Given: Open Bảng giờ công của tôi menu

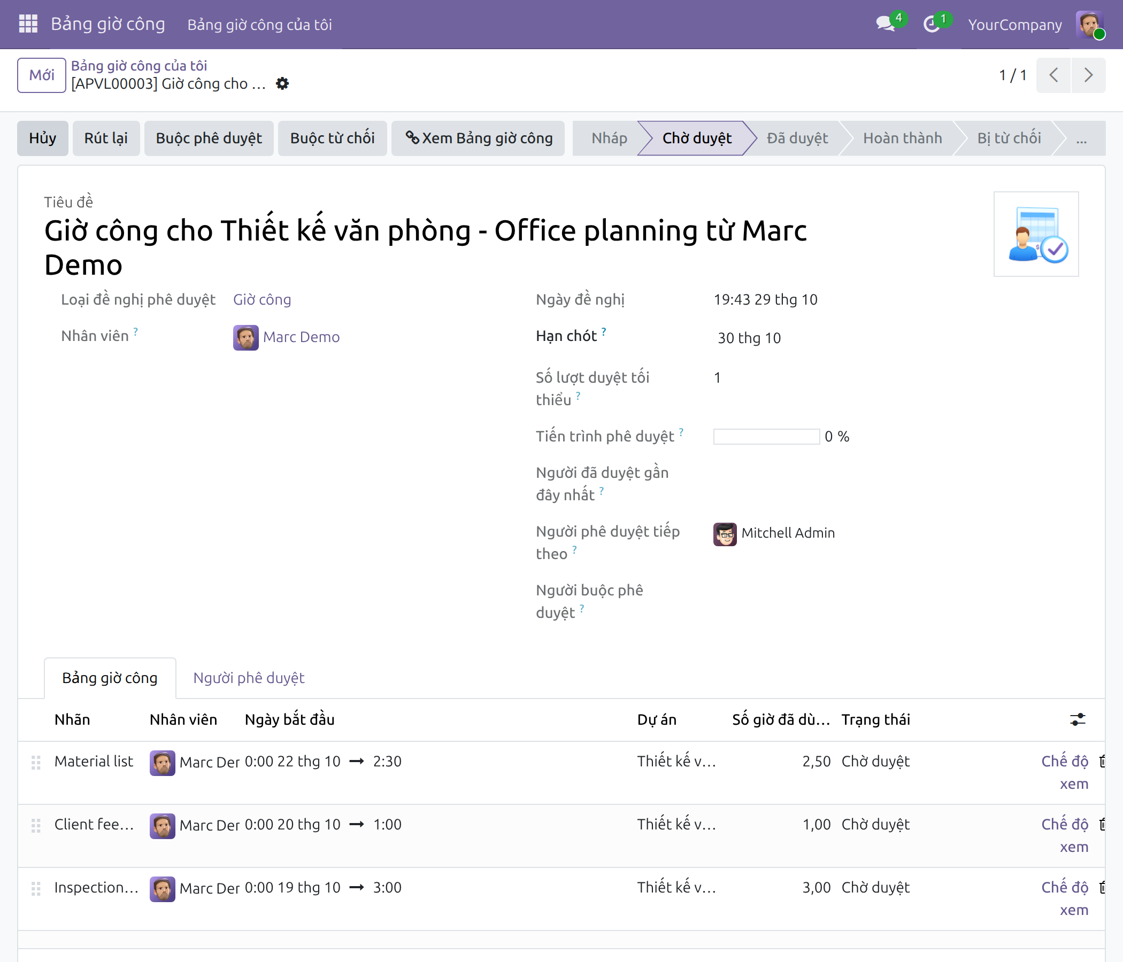Looking at the screenshot, I should pos(259,25).
